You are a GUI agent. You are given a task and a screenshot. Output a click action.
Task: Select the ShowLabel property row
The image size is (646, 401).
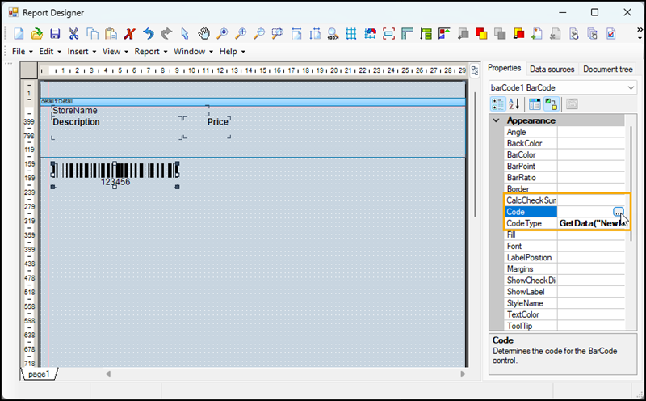click(564, 292)
